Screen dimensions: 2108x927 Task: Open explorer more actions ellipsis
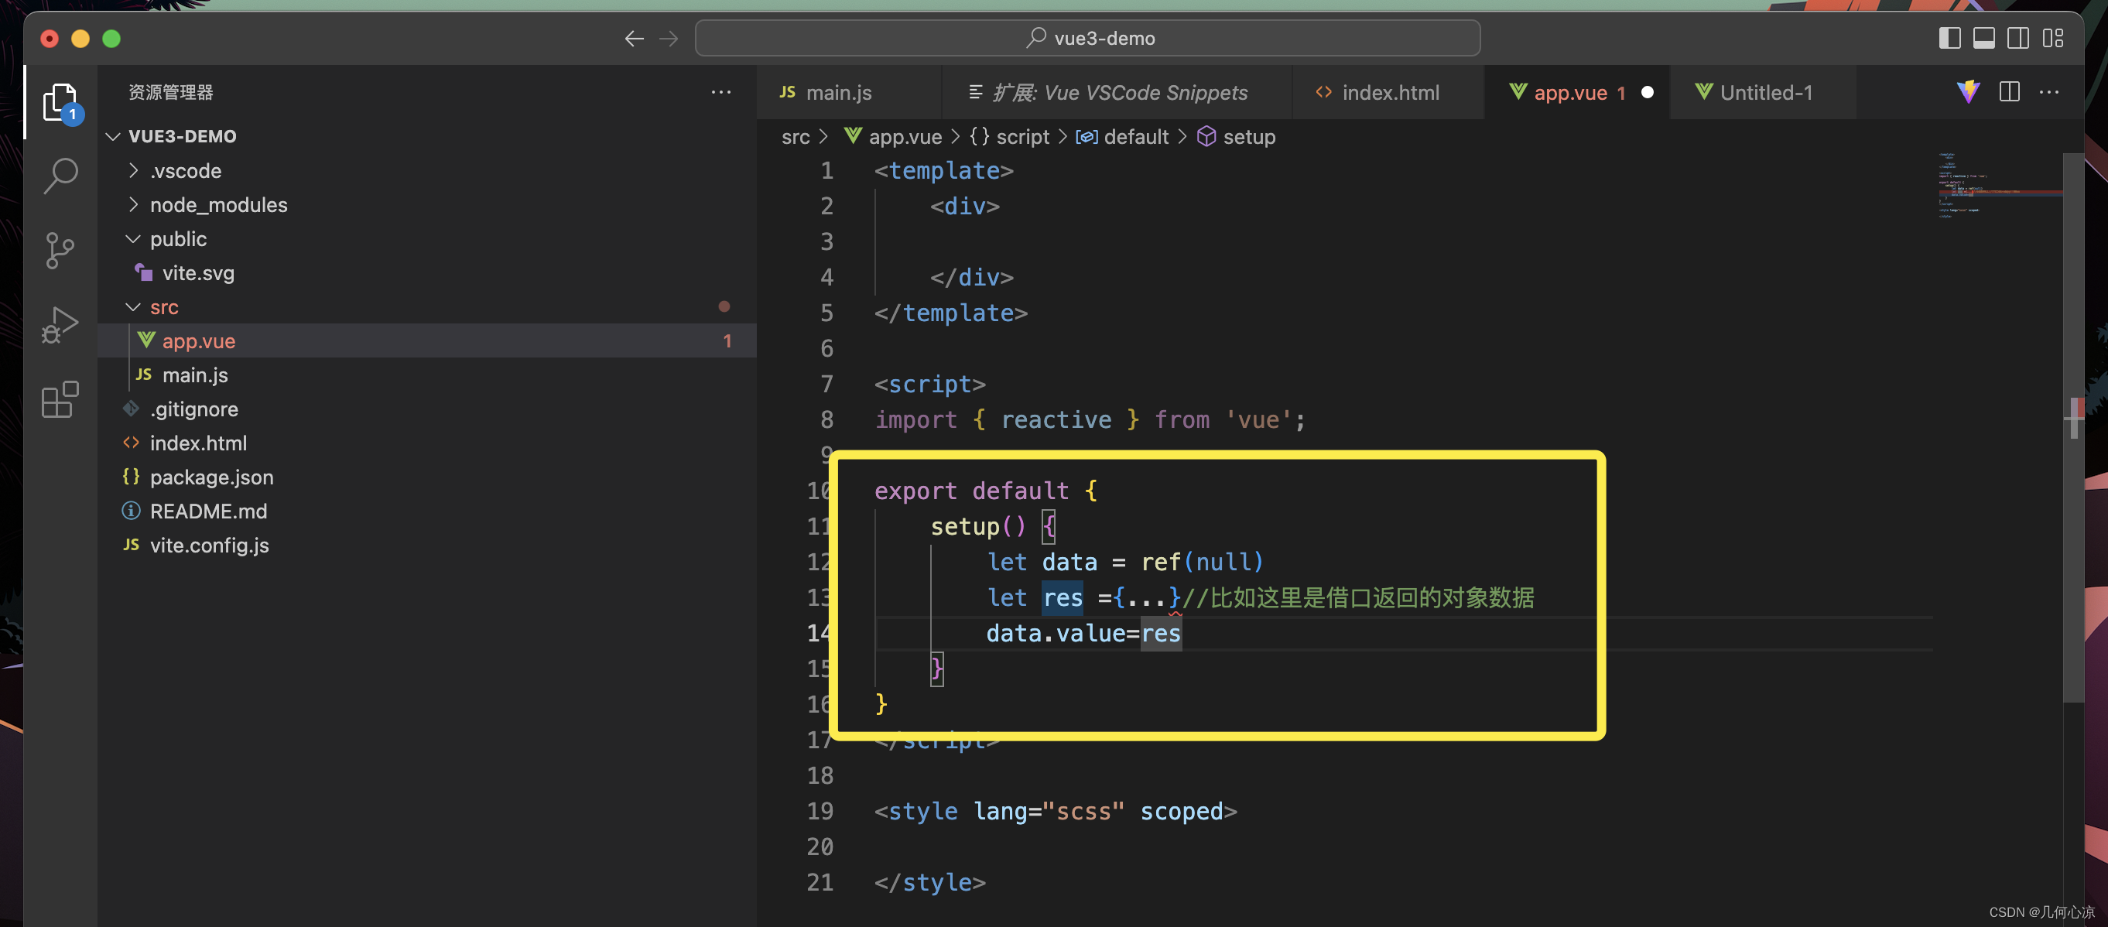(721, 91)
